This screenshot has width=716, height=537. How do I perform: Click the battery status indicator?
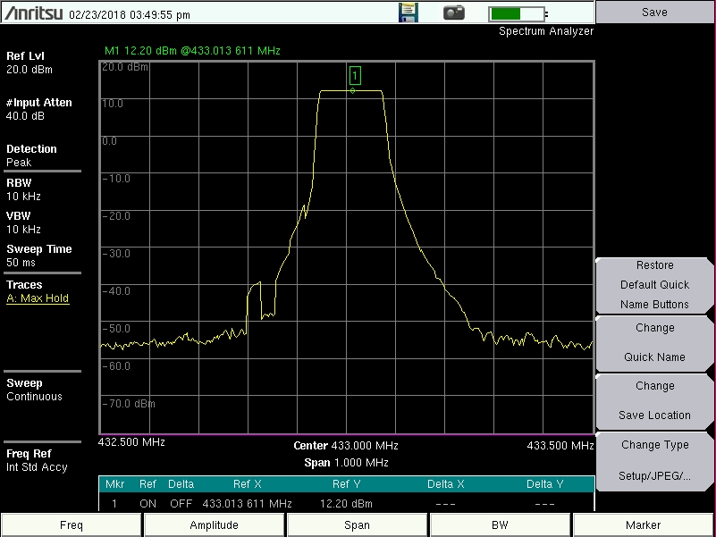[x=518, y=13]
